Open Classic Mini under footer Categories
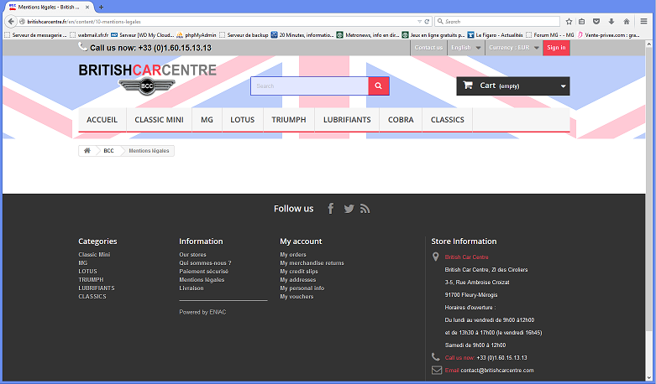 pos(94,255)
